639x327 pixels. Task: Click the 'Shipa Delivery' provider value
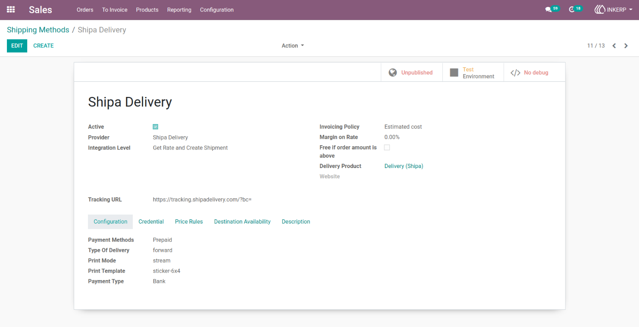[170, 137]
